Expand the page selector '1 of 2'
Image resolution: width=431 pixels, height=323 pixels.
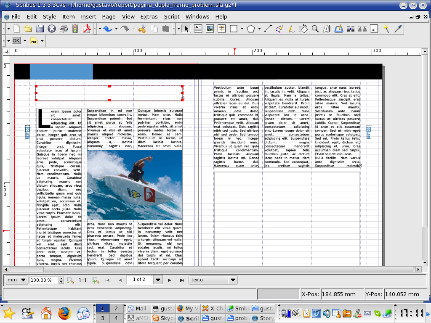(x=158, y=280)
